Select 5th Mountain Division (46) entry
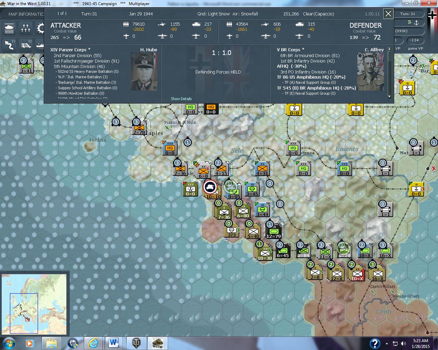Screen dimensions: 438x350 [x=79, y=67]
